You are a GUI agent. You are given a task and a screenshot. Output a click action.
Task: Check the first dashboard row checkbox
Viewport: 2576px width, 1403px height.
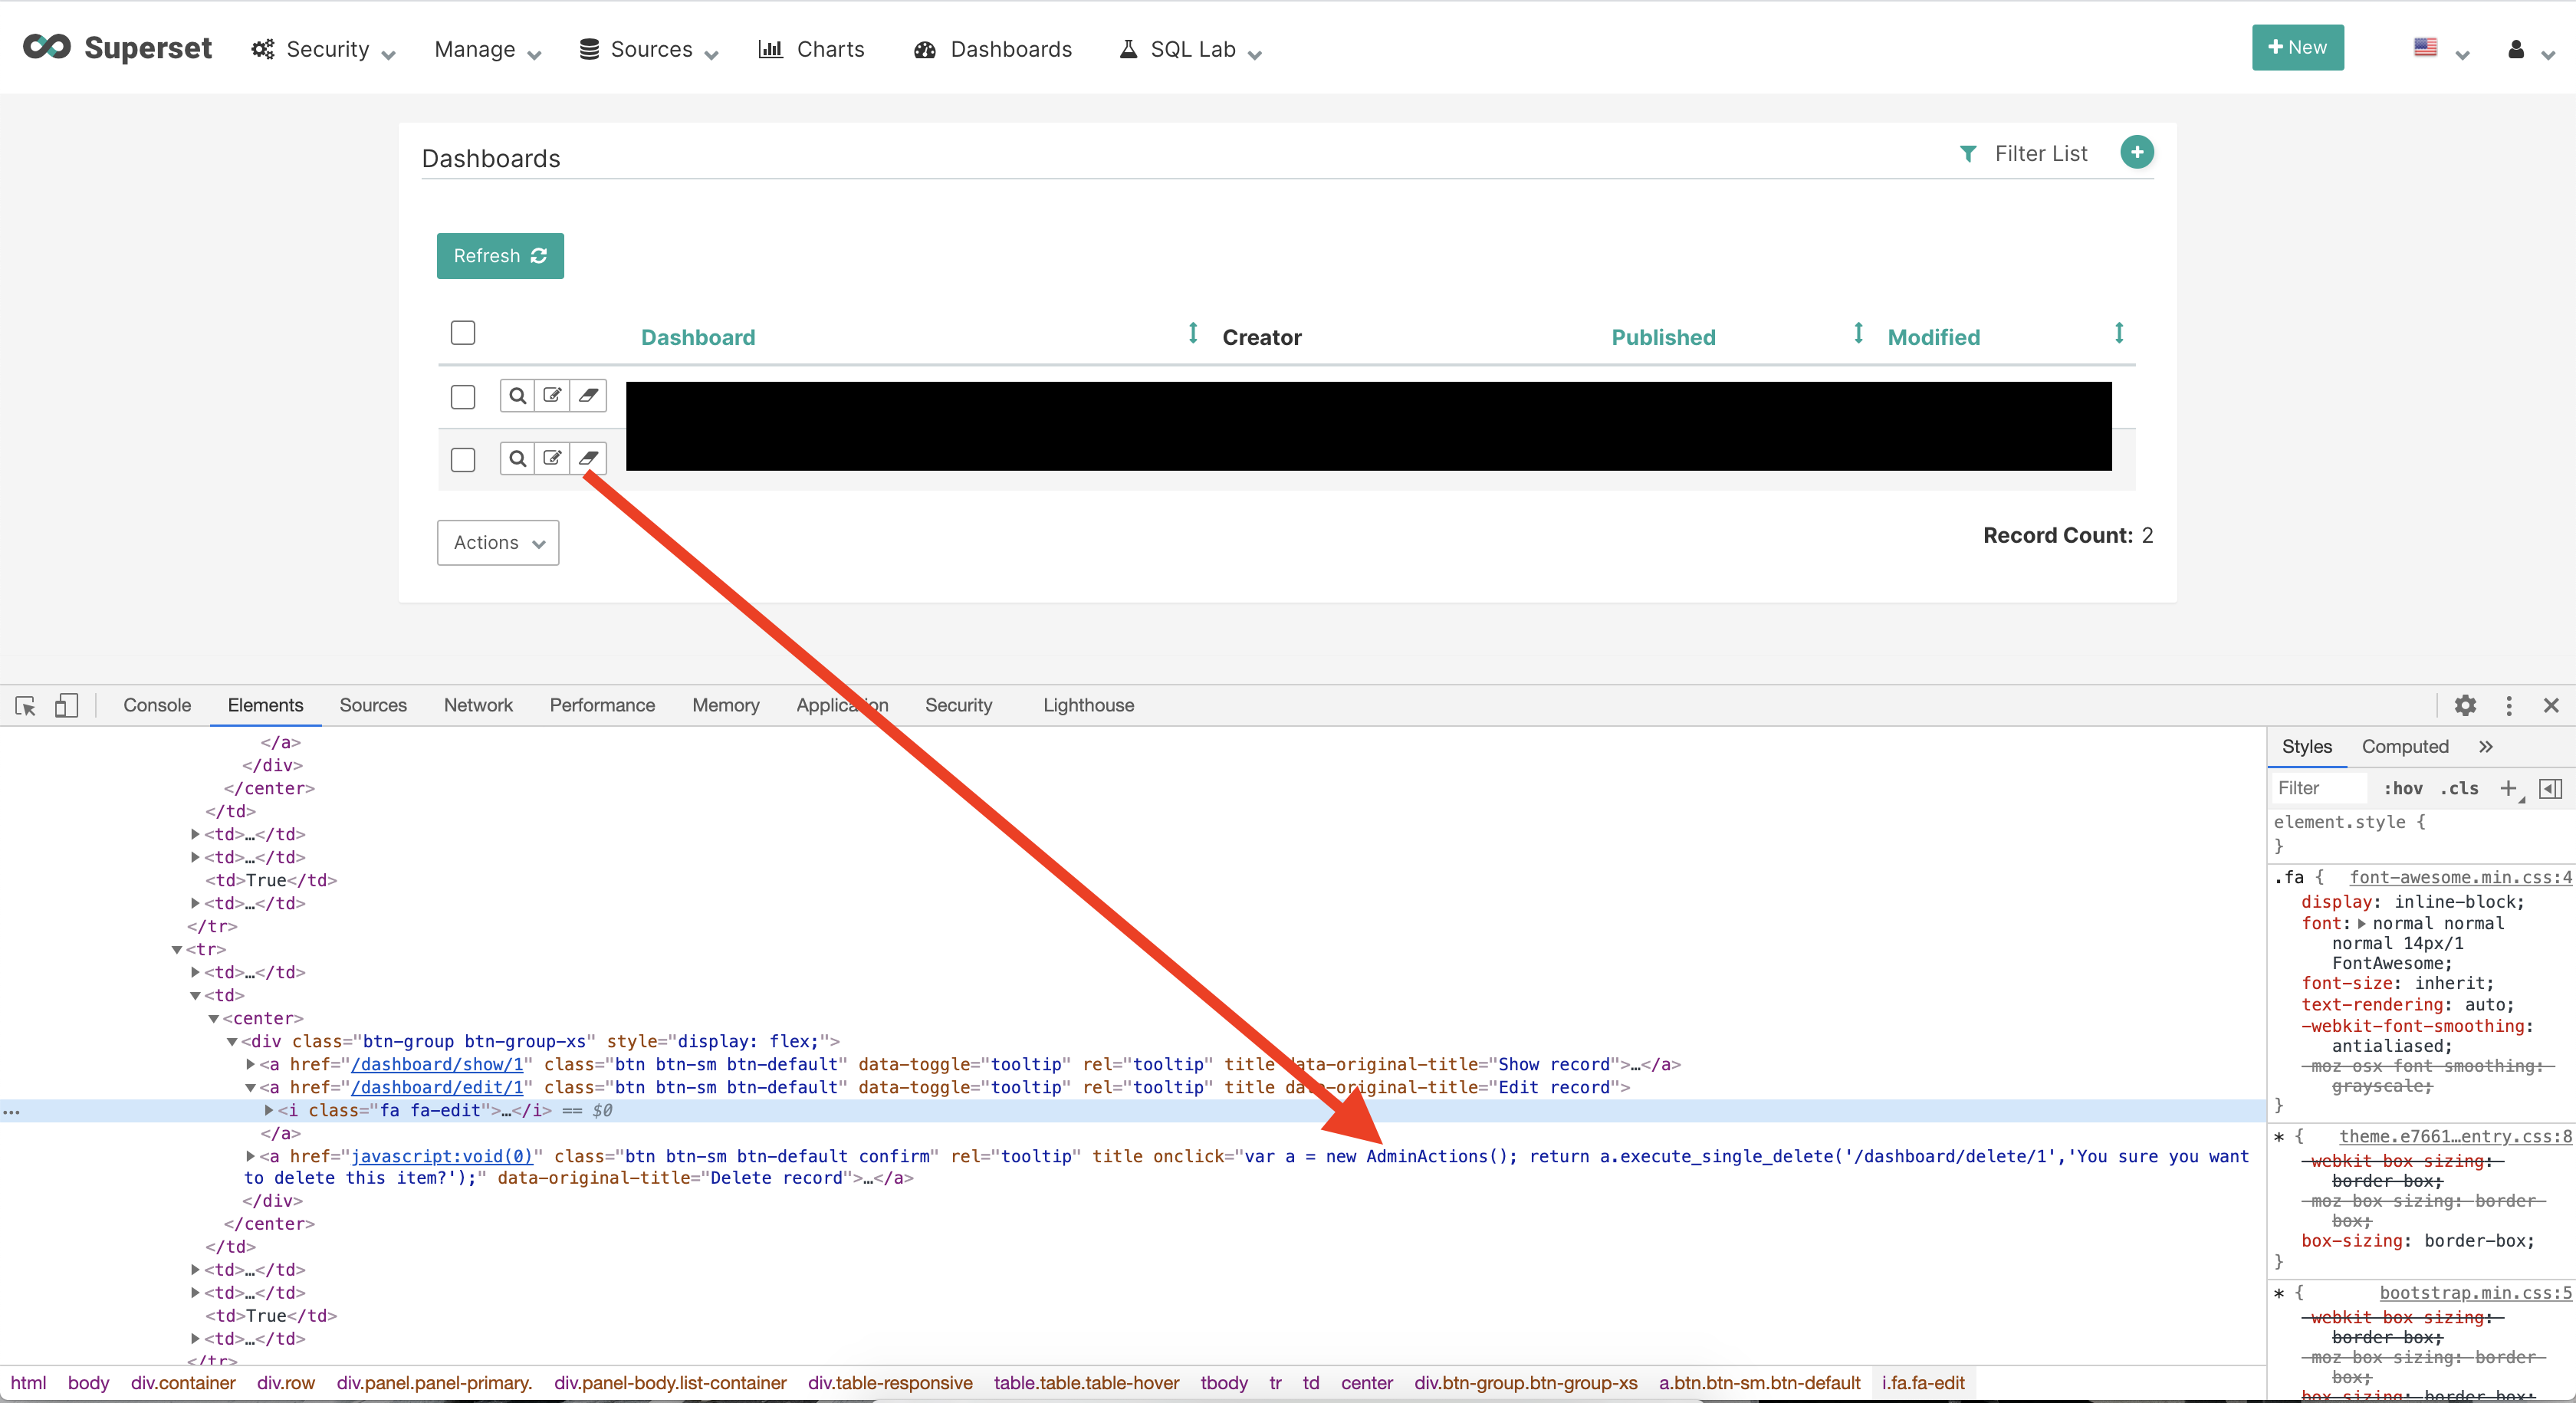[x=462, y=397]
